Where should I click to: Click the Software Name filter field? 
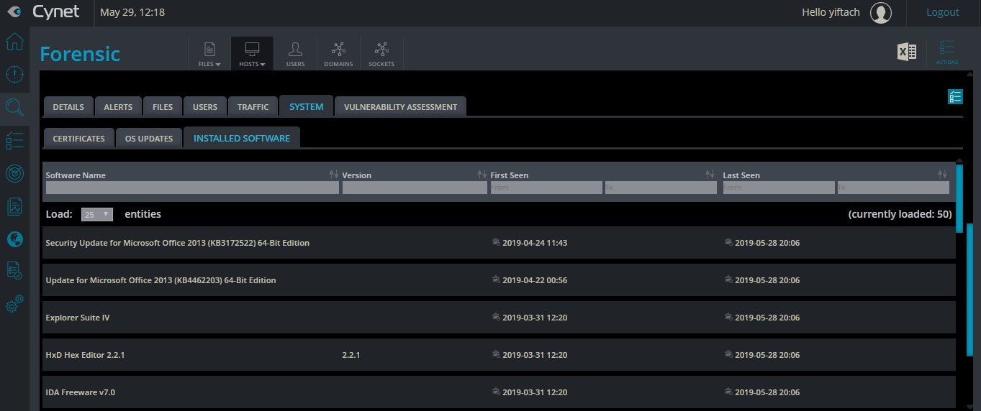(192, 188)
